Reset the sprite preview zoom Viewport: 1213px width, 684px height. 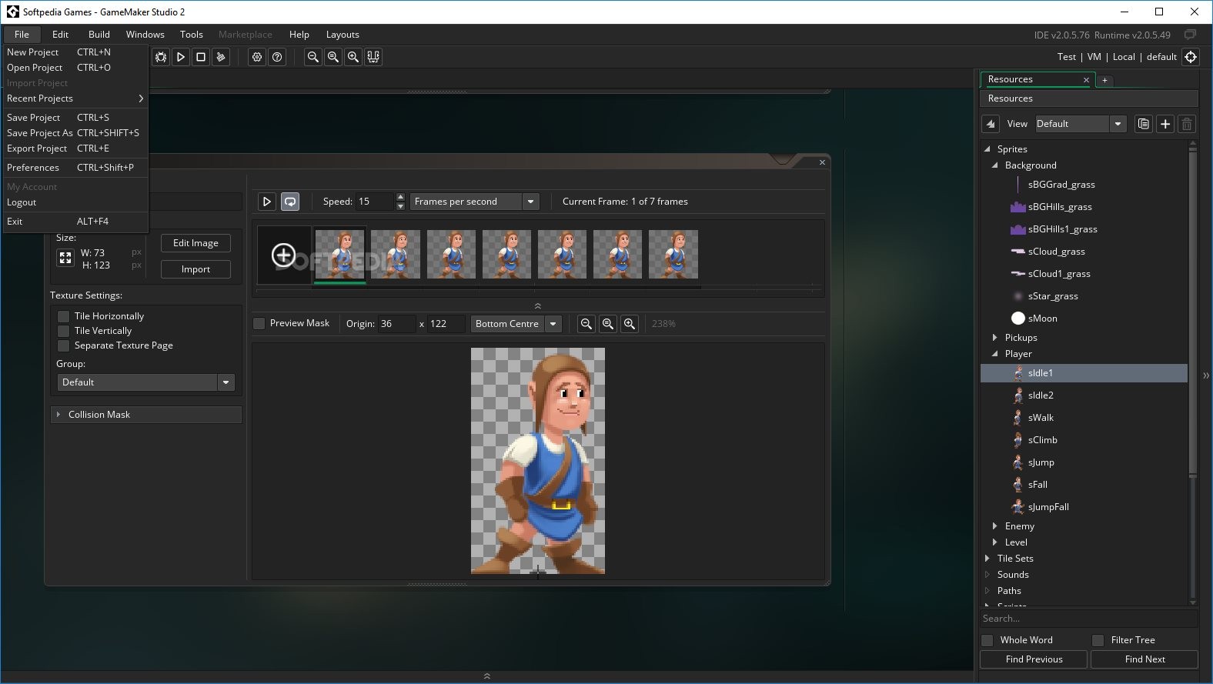(x=608, y=324)
